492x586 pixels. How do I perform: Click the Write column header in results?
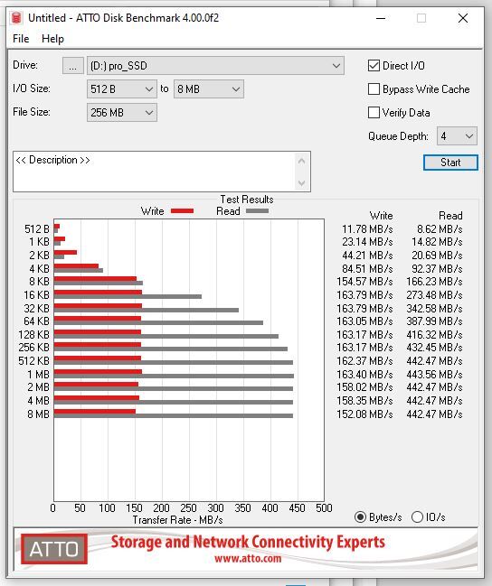point(381,216)
